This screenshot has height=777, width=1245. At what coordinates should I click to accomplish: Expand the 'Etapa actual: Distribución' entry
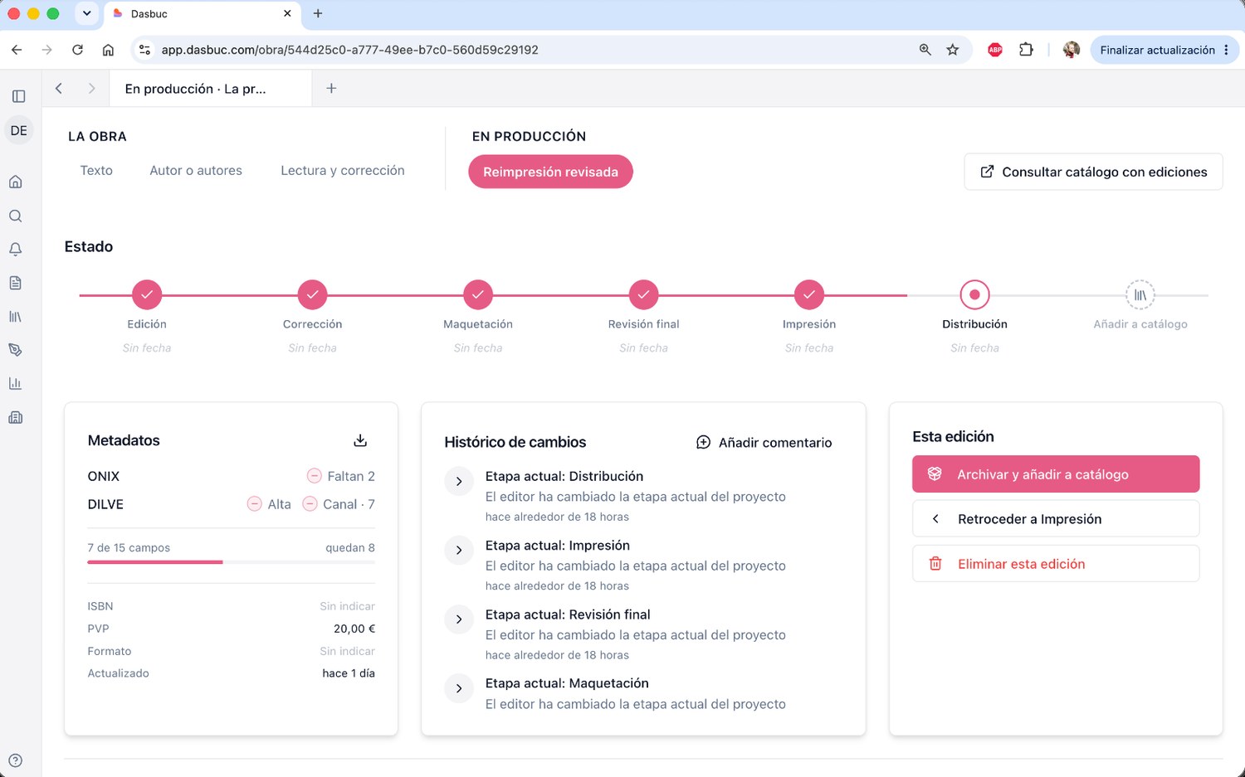click(459, 482)
